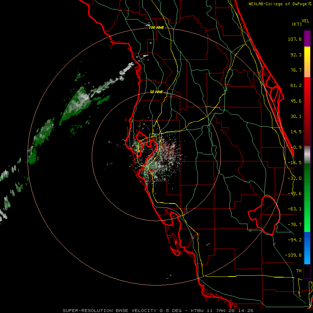The image size is (313, 313).
Task: Click the -78.7 velocity scale value
Action: (295, 225)
